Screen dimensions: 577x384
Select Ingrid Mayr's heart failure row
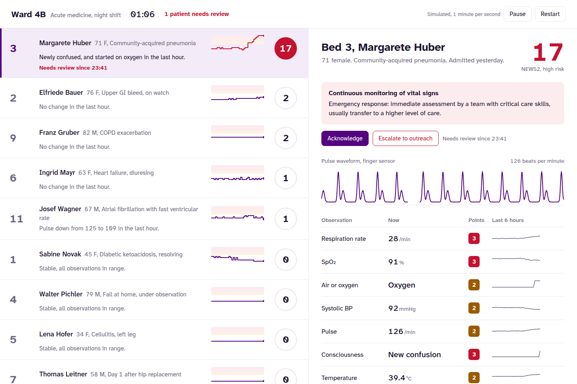click(x=154, y=178)
